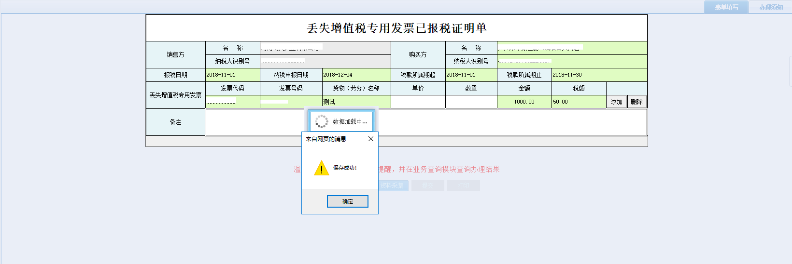Screen dimensions: 792x264
Task: Close the 来自网页的消息 dialog with X
Action: click(370, 139)
